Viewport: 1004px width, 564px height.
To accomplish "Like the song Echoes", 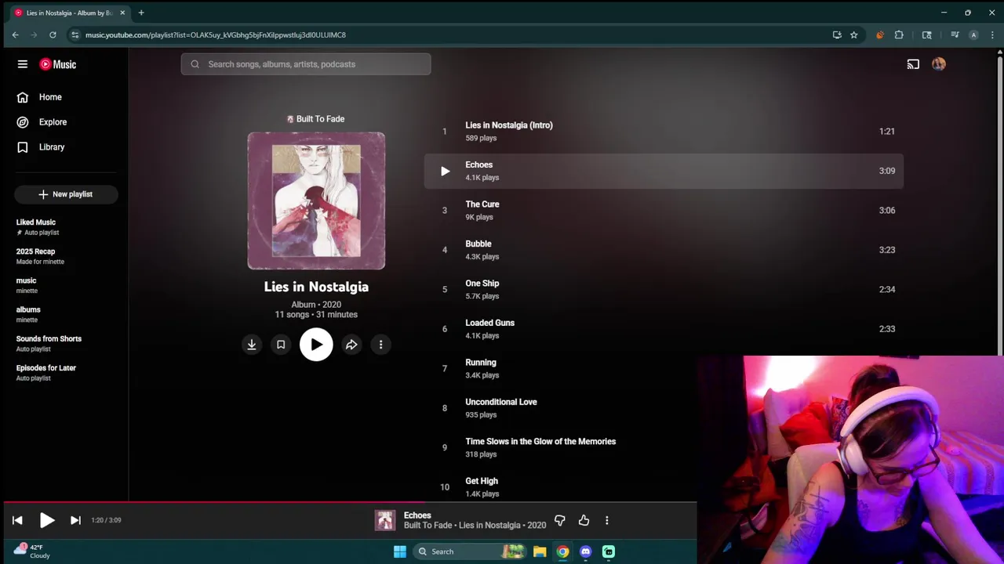I will click(584, 520).
